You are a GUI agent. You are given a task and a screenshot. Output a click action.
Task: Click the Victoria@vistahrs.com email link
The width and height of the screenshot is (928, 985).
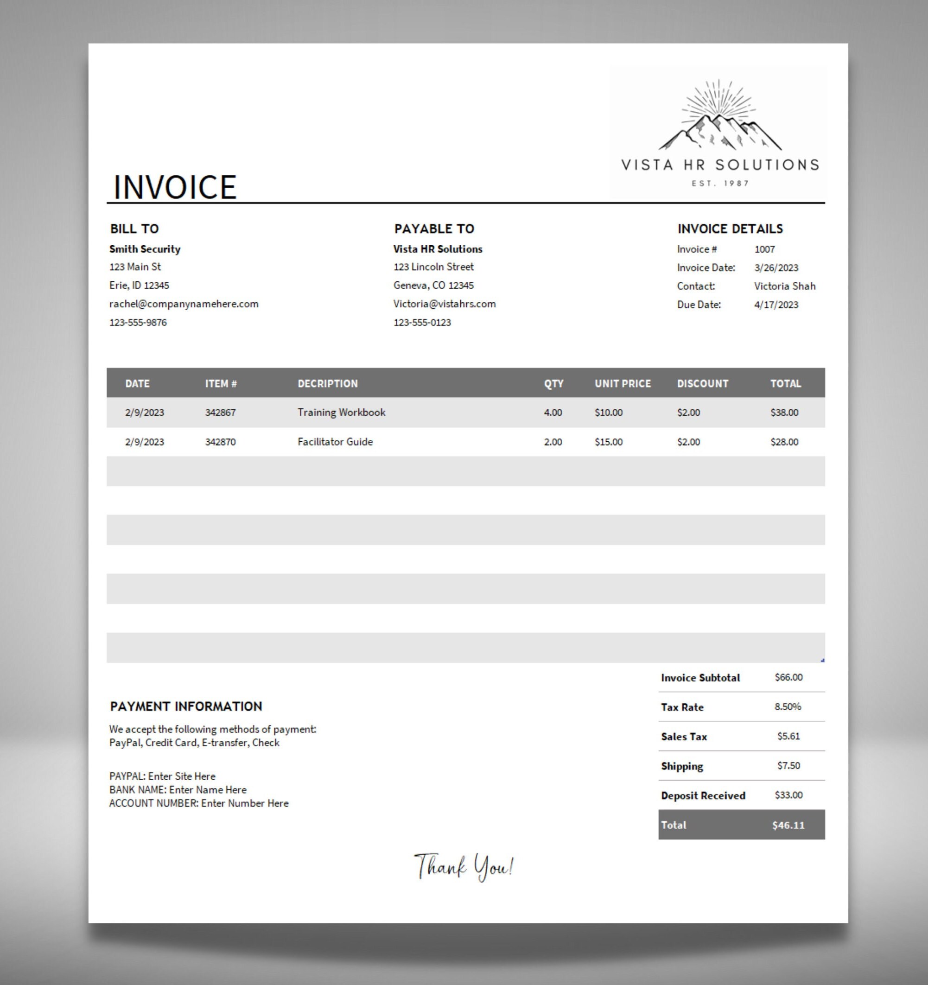pos(445,304)
